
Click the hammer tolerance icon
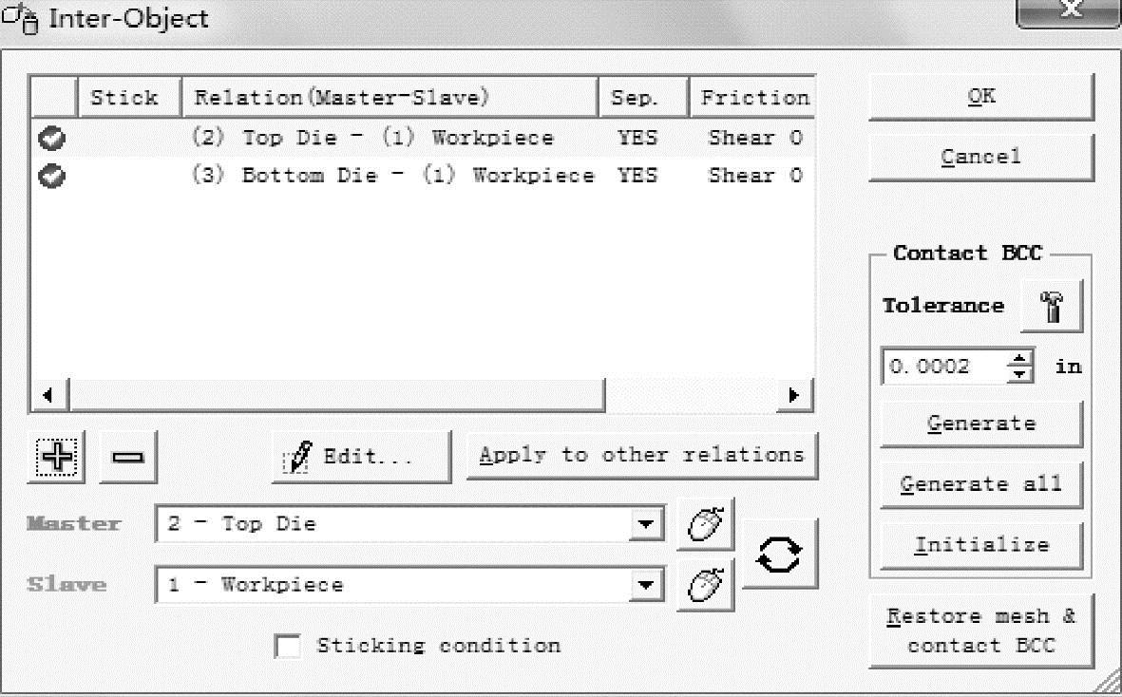[1051, 307]
